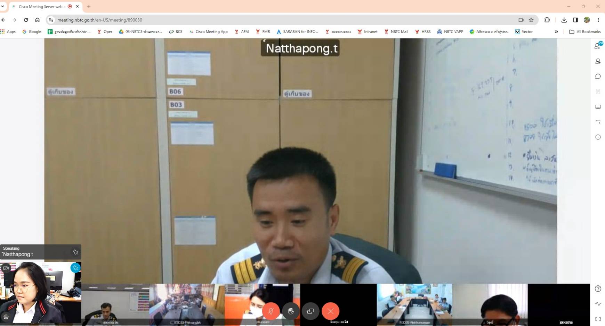Switch to Cisco Meeting Server web tab
Viewport: 605px width, 326px height.
41,7
